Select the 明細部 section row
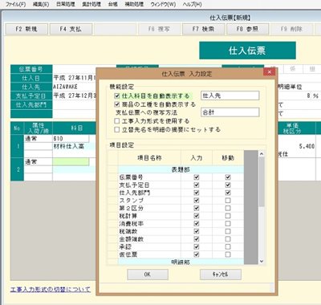The height and width of the screenshot is (305, 321). pos(181,262)
